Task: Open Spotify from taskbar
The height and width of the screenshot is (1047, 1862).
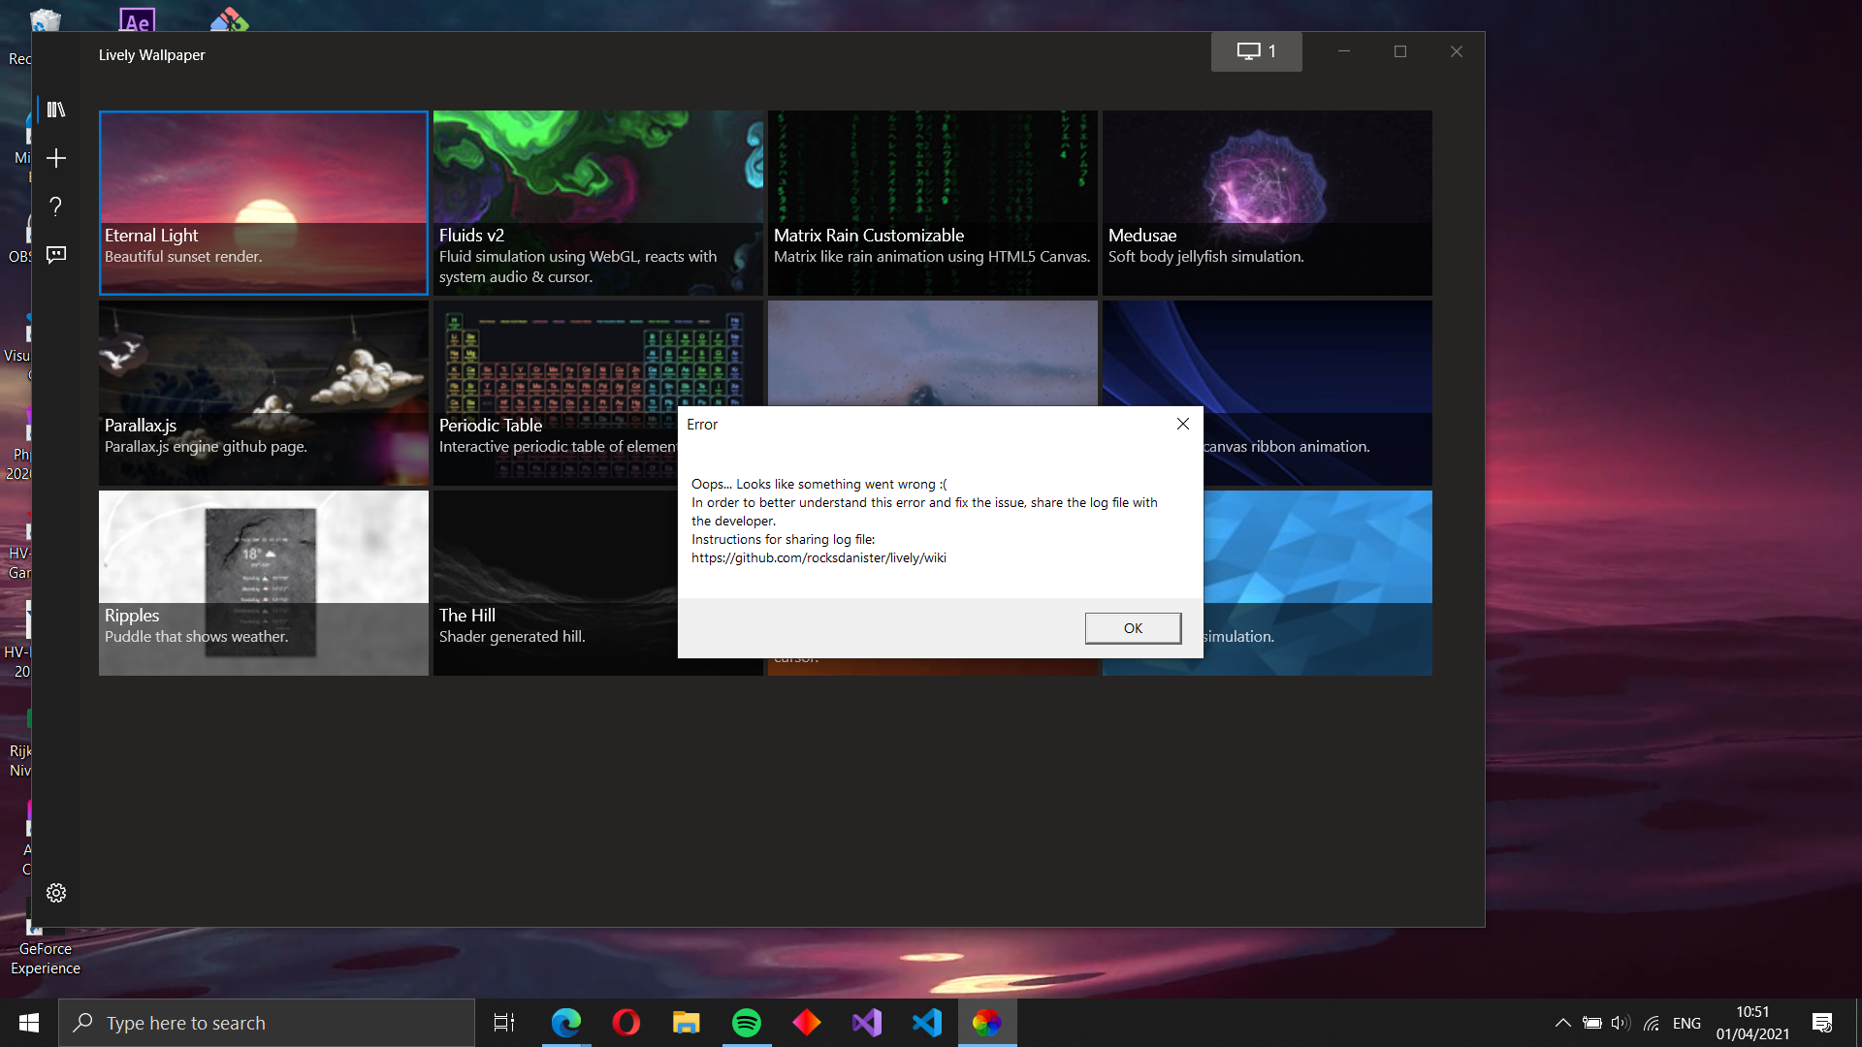Action: 746,1023
